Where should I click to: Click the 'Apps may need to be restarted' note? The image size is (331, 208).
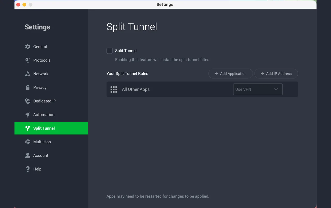point(158,196)
